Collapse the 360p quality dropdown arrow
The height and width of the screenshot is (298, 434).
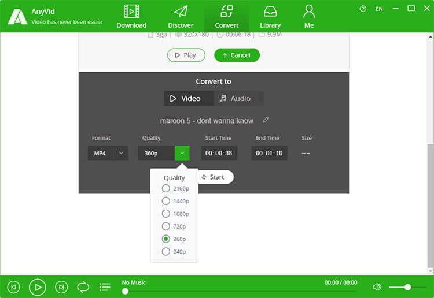182,152
